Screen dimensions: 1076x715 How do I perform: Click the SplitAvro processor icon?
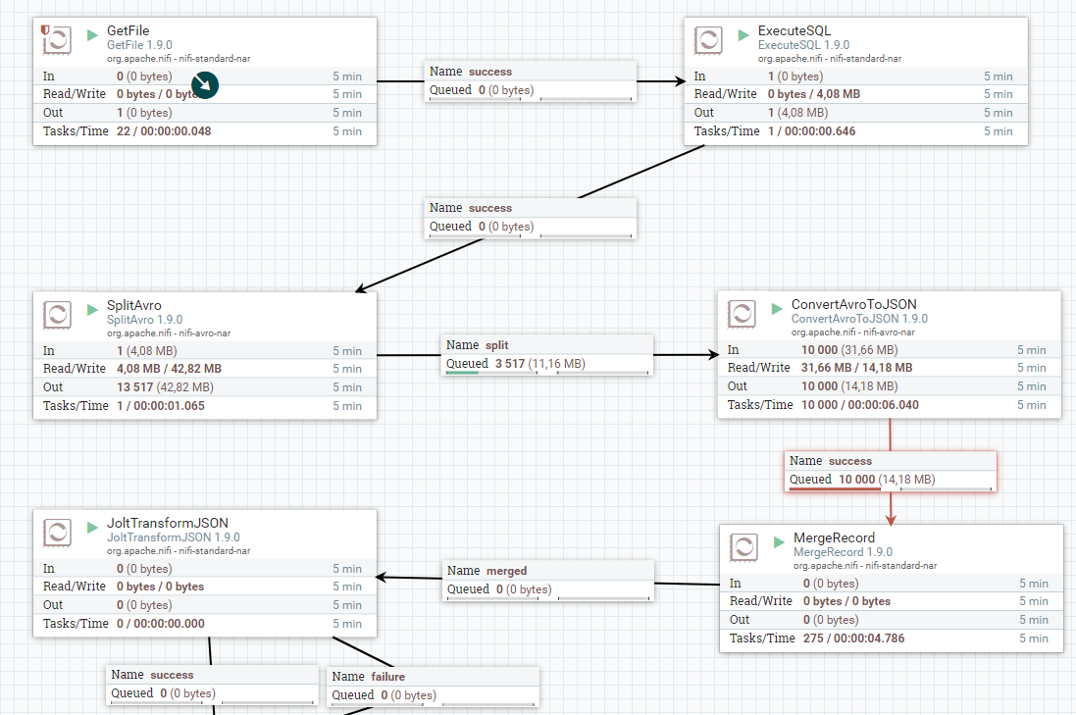[x=57, y=314]
